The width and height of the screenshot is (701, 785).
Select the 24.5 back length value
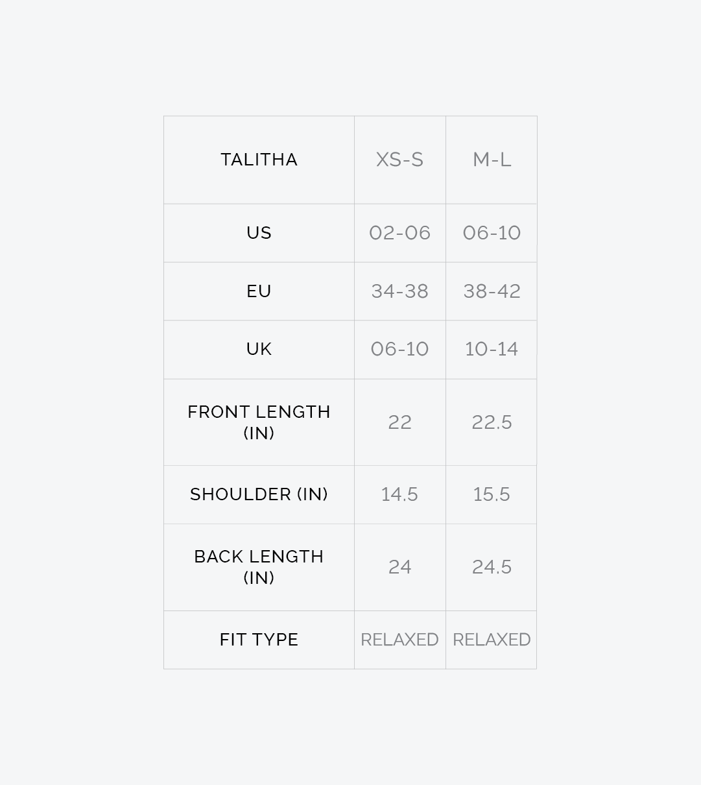492,567
